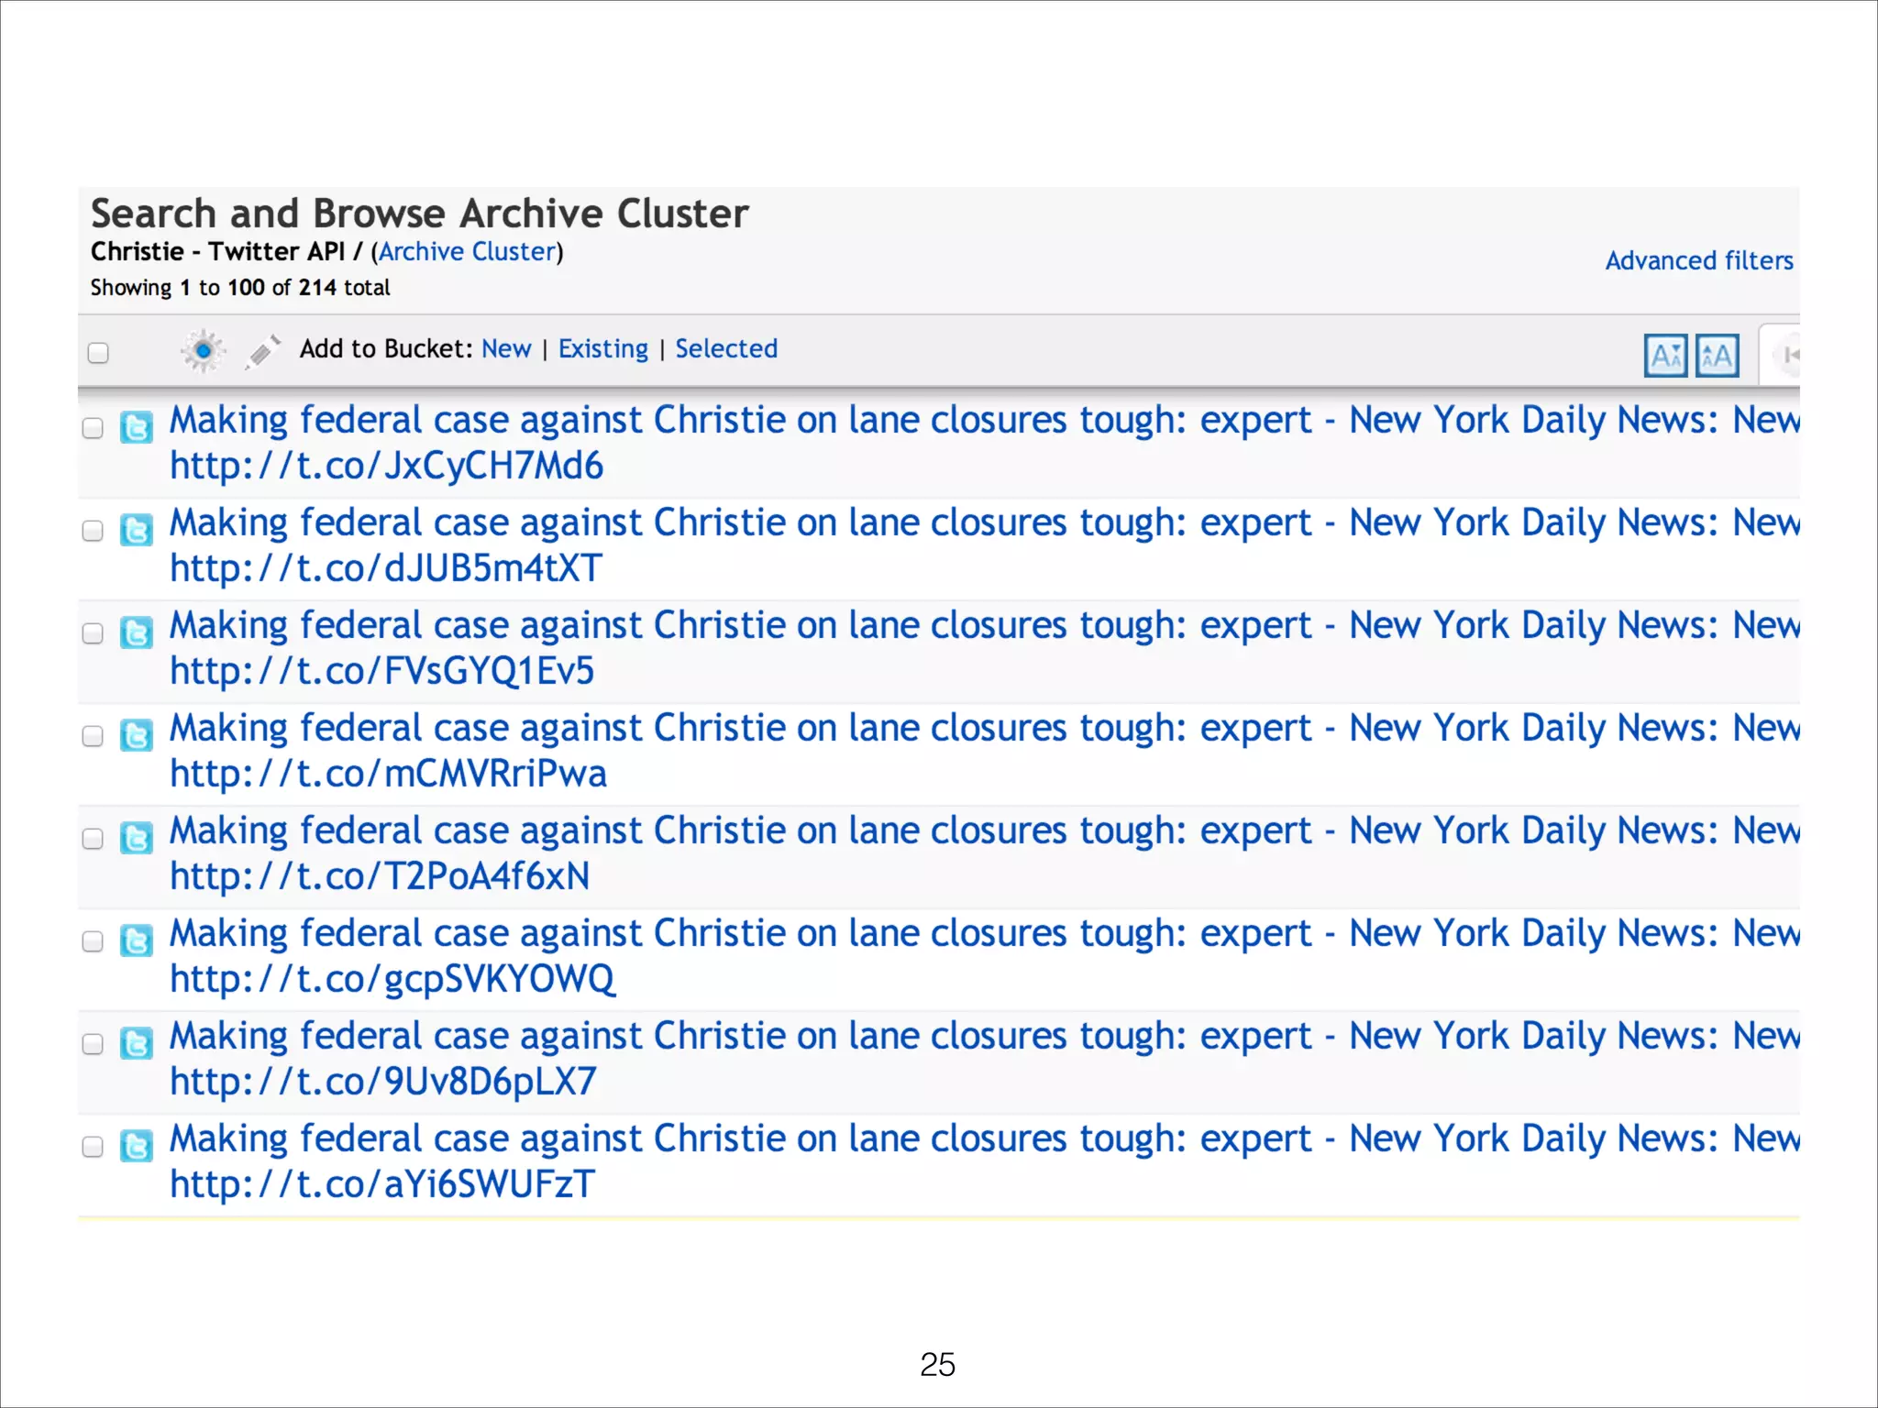The width and height of the screenshot is (1878, 1408).
Task: Click the pencil edit icon
Action: tap(263, 351)
